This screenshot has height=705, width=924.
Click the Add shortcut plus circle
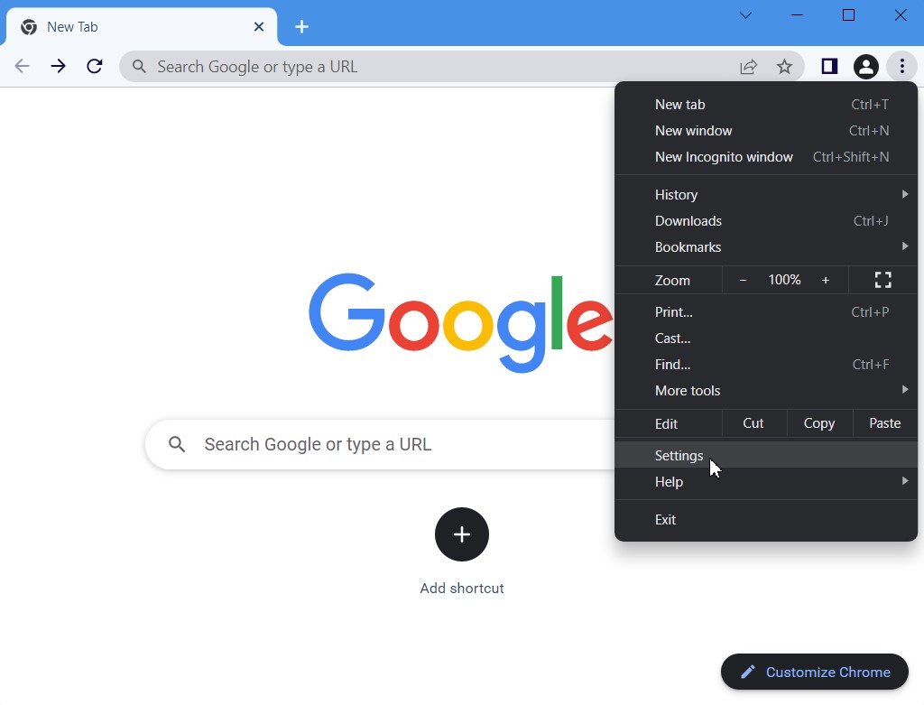click(x=462, y=534)
